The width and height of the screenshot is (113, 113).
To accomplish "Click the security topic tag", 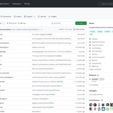I will pyautogui.click(x=92, y=32).
